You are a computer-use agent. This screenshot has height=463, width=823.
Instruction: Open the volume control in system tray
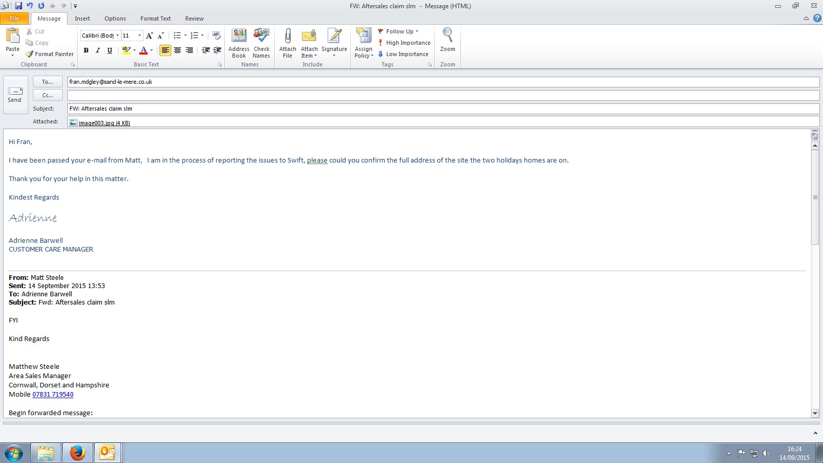click(766, 453)
